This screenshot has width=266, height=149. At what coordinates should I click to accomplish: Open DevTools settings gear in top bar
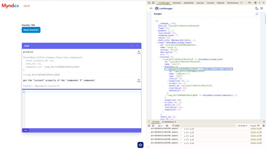[x=255, y=3]
